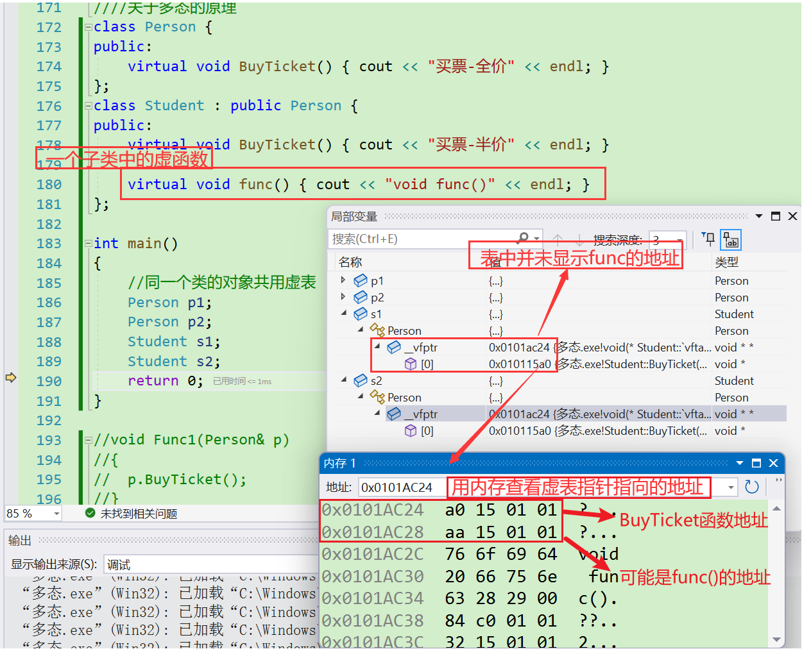
Task: Click the base class icon beside s2's Person
Action: point(377,396)
